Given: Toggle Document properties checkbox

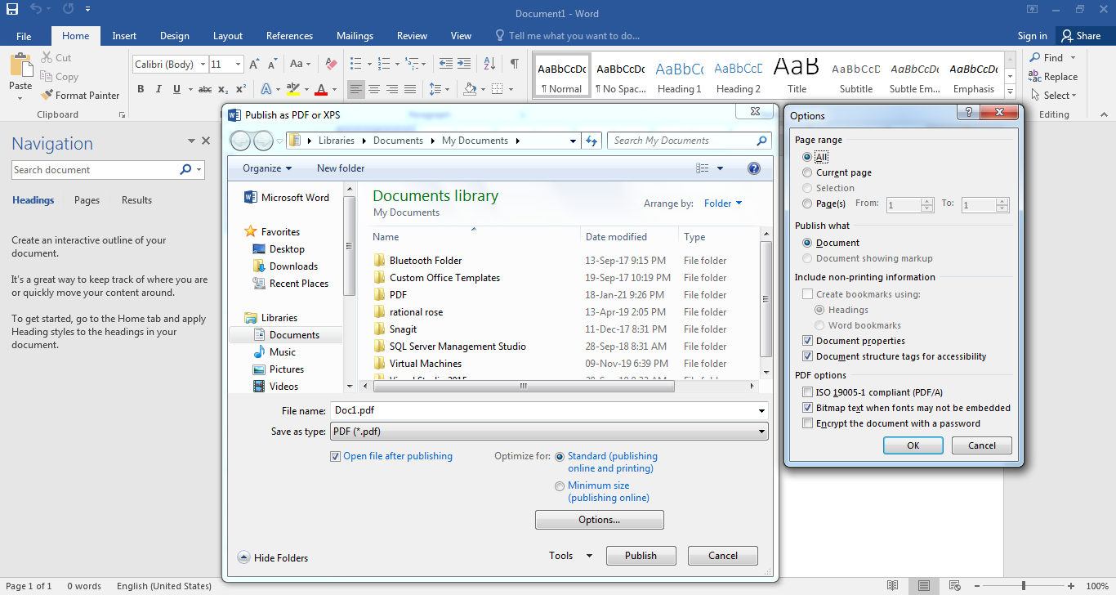Looking at the screenshot, I should [807, 341].
